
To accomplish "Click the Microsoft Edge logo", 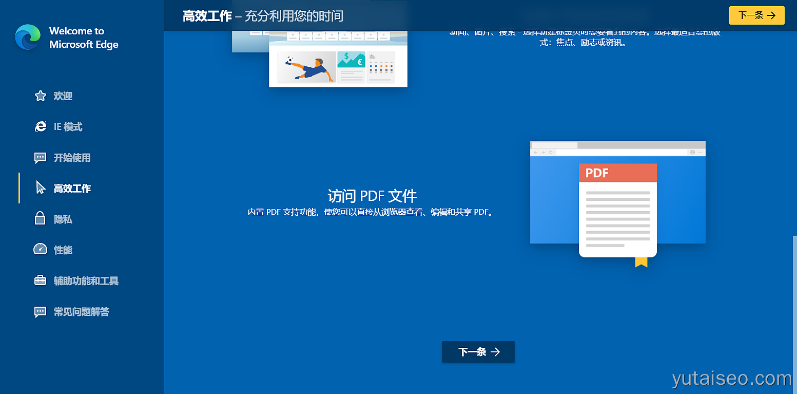I will pyautogui.click(x=28, y=37).
